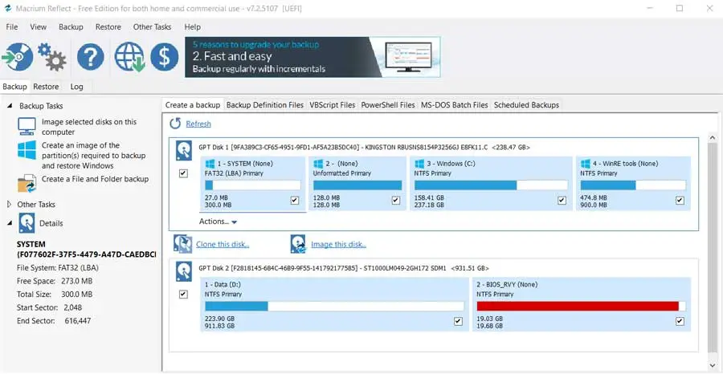723x374 pixels.
Task: Uncheck the Windows (C:) partition checkbox
Action: click(x=562, y=201)
